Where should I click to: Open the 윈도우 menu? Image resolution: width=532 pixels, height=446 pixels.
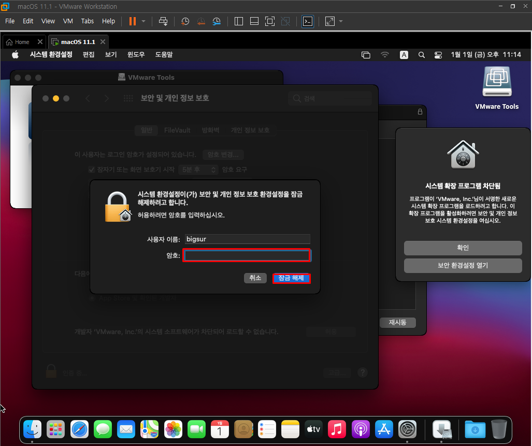click(136, 54)
